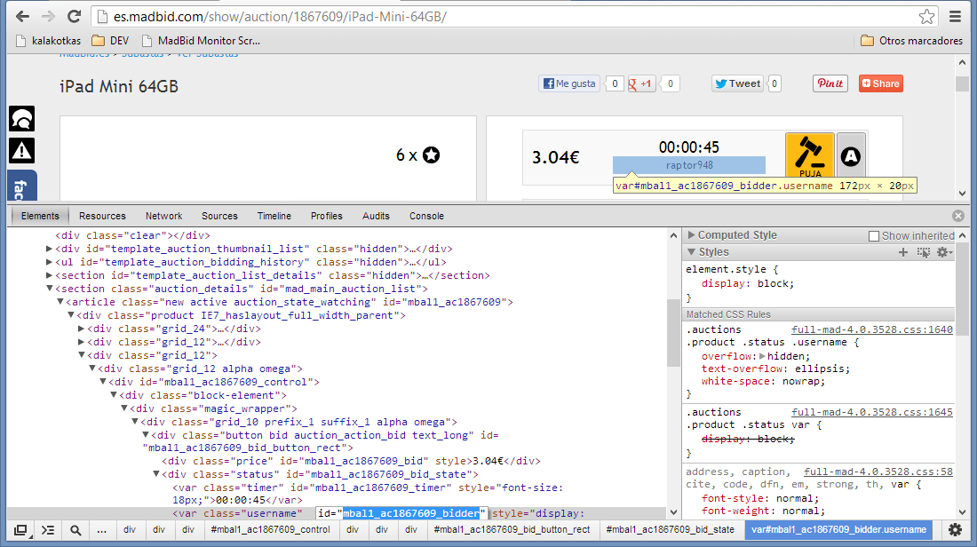Click the address bar URL
Image resolution: width=977 pixels, height=547 pixels.
click(x=280, y=17)
